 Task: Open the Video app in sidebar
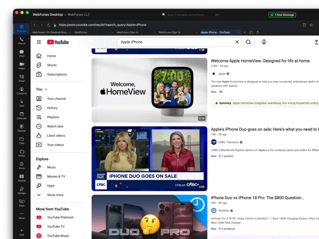(x=21, y=66)
